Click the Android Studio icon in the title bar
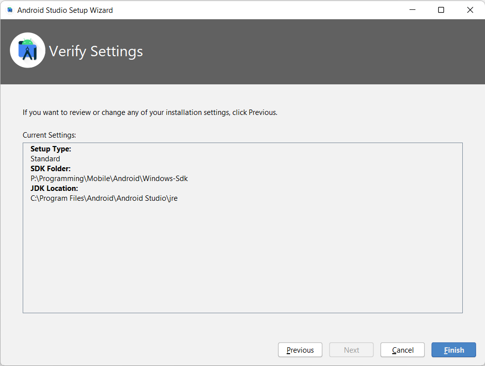This screenshot has width=485, height=366. click(x=9, y=9)
